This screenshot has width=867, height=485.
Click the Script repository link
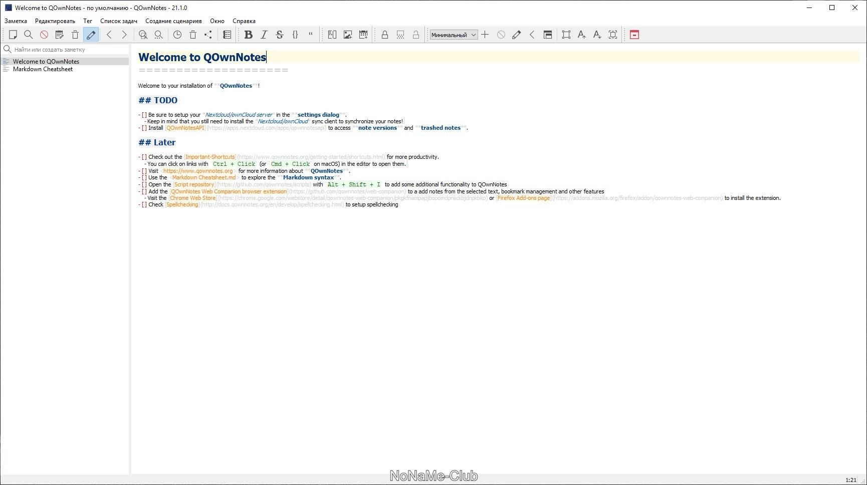pyautogui.click(x=194, y=184)
